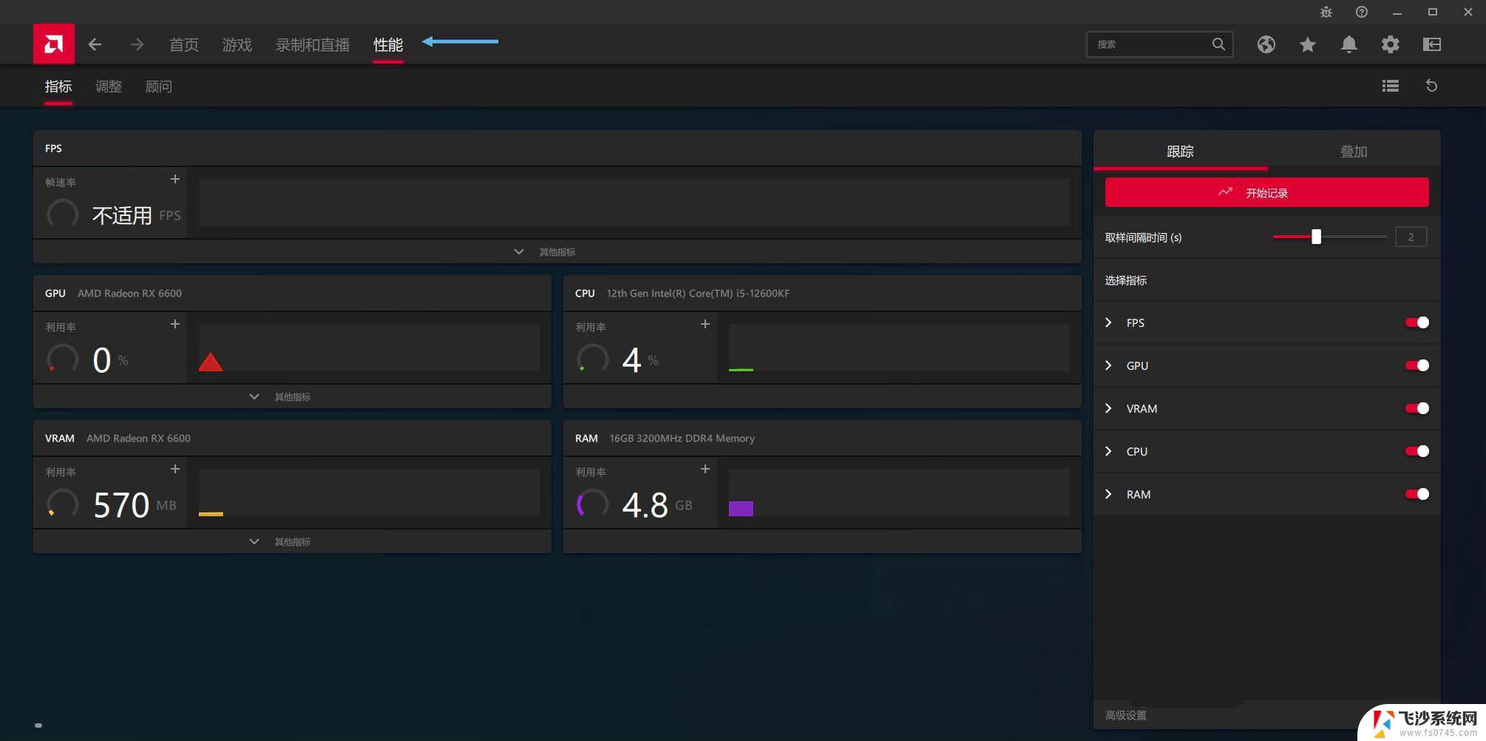Expand CPU in select metrics list

(1108, 451)
